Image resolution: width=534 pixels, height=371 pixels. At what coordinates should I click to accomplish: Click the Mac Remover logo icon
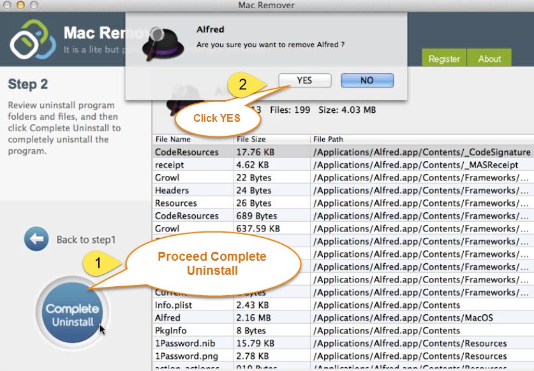tap(33, 40)
